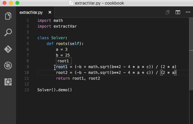Close the extractVar.py tab
The height and width of the screenshot is (124, 193).
click(50, 12)
